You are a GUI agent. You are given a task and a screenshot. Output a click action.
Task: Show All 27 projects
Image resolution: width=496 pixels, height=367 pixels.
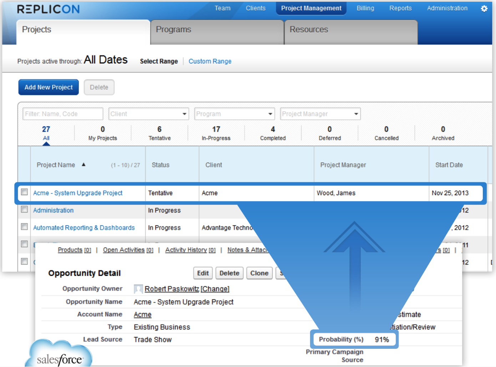[46, 133]
